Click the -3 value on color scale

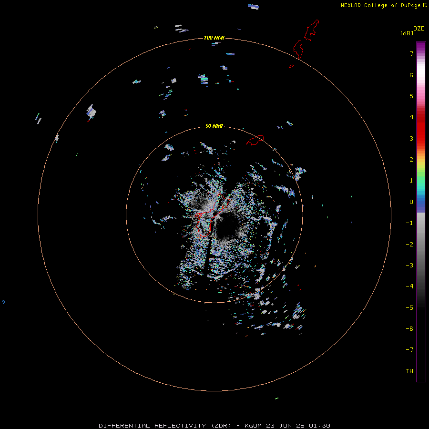click(409, 266)
